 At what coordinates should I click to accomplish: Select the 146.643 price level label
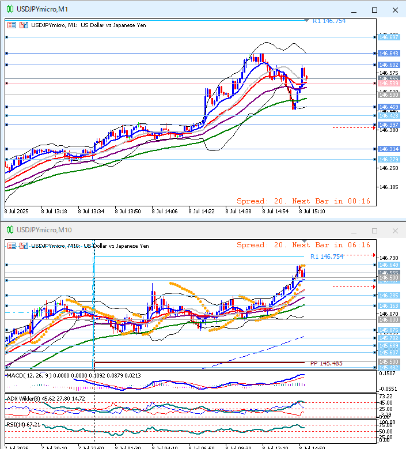click(x=389, y=53)
